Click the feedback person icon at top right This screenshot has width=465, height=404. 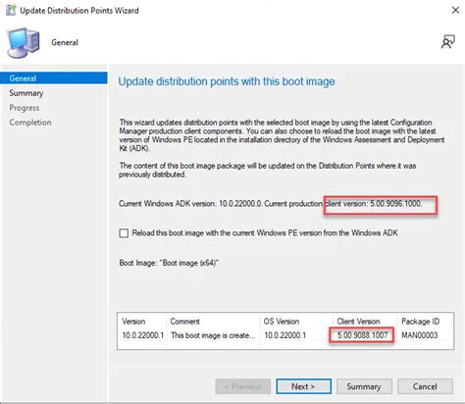(447, 42)
